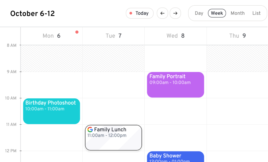Navigate to previous week with left arrow

pos(162,13)
